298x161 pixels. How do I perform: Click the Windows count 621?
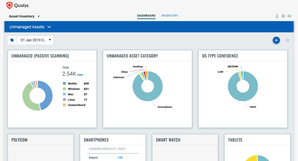(86, 89)
